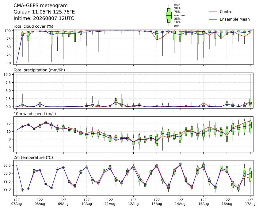This screenshot has width=259, height=209.
Task: Click the 'Initime: 20260807 12UTC' text
Action: click(x=44, y=18)
